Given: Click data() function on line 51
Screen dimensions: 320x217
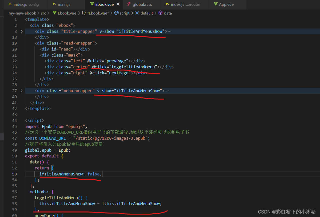Looking at the screenshot, I should [37, 162].
